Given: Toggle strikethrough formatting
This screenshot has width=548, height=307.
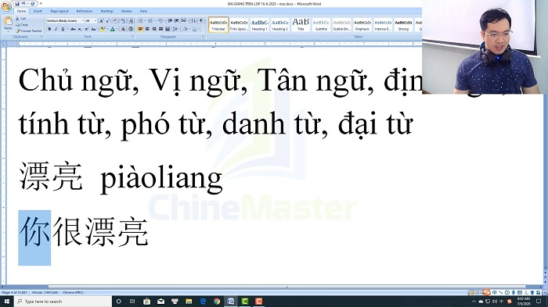Looking at the screenshot, I should [x=73, y=29].
